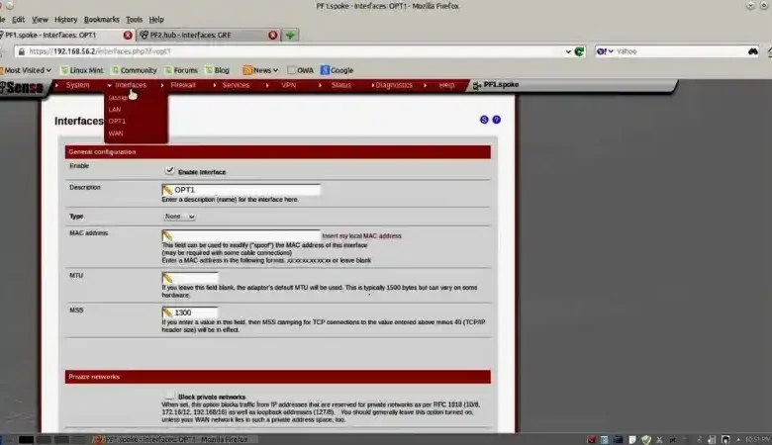Click the notes icon in the system tray

point(632,439)
